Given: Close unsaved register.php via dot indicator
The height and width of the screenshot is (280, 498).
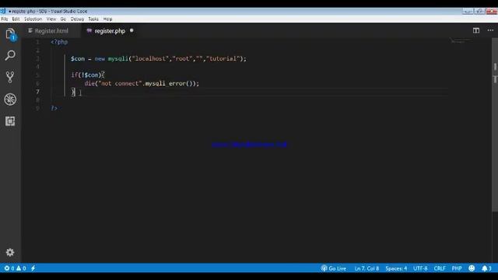Looking at the screenshot, I should [132, 30].
